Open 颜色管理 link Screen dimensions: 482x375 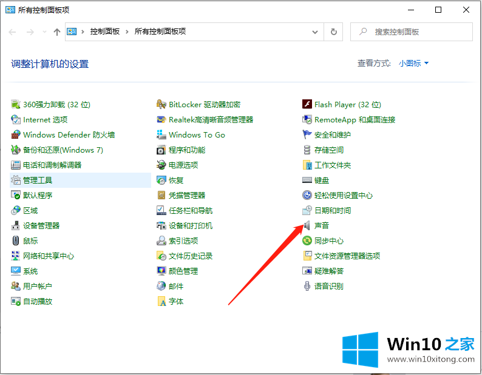(183, 271)
